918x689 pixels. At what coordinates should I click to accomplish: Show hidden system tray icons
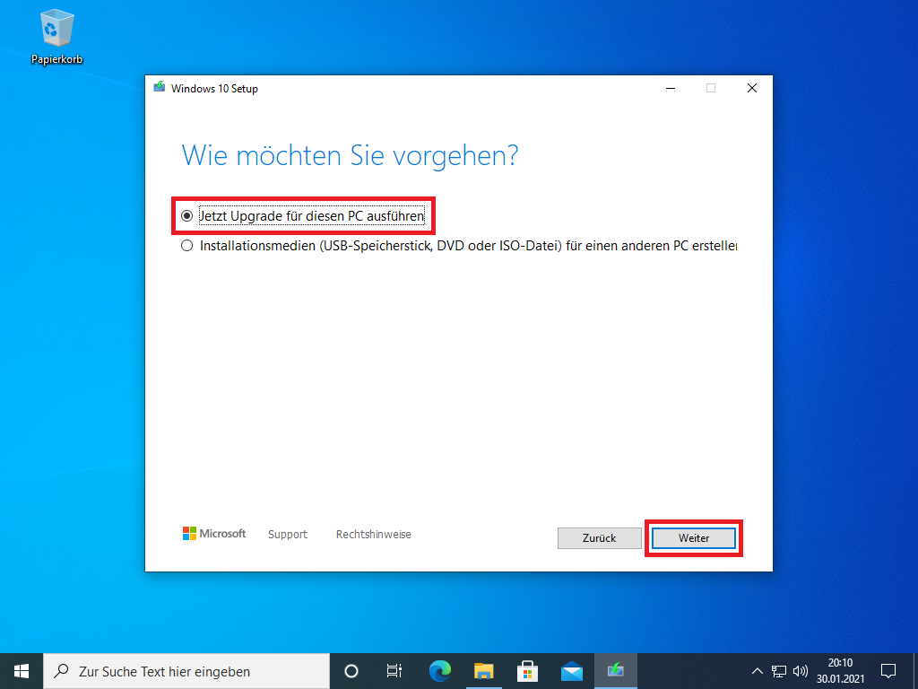[757, 671]
